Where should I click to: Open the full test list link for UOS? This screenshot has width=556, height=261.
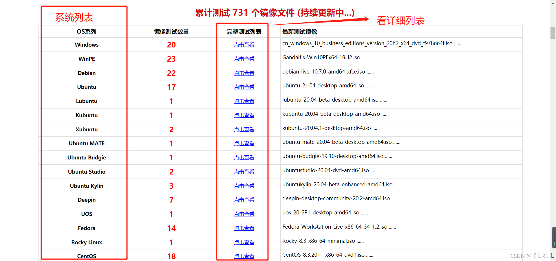point(244,214)
